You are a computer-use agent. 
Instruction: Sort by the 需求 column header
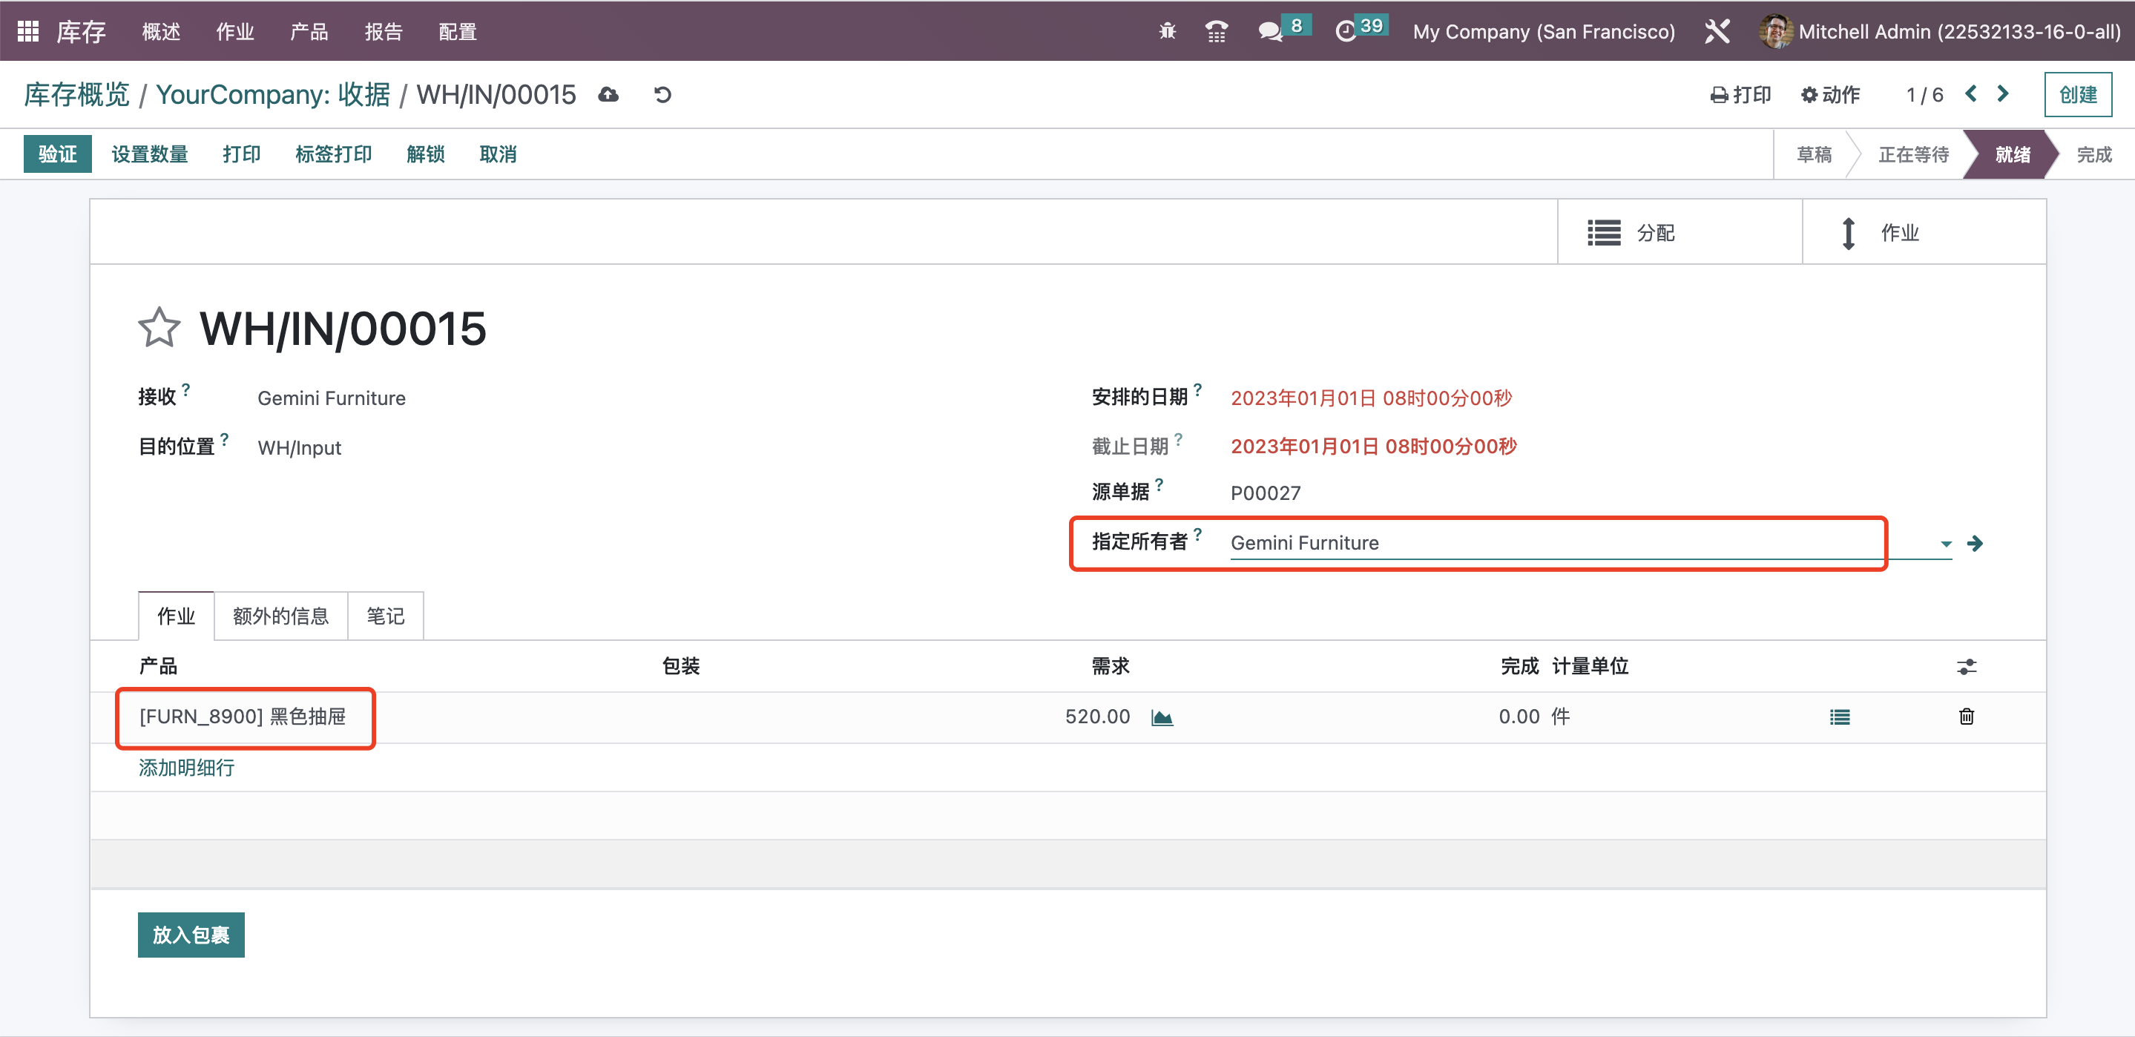pyautogui.click(x=1110, y=666)
